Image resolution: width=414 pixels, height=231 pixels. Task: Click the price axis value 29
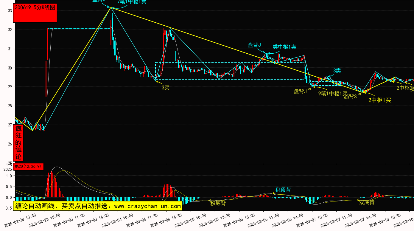click(x=10, y=87)
